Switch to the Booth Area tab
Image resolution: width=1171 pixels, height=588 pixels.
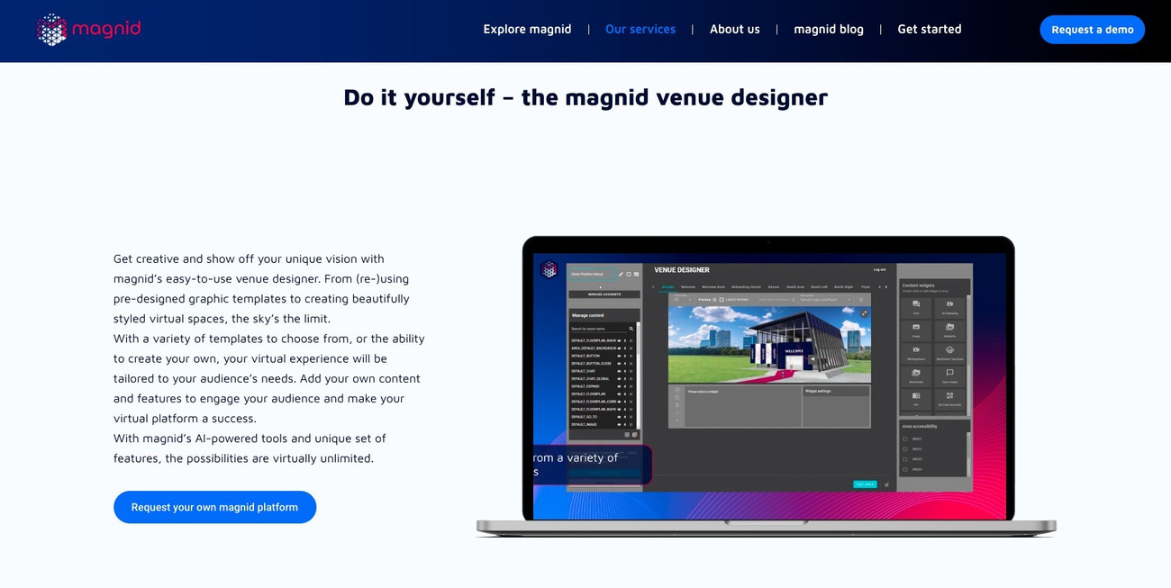click(x=795, y=287)
